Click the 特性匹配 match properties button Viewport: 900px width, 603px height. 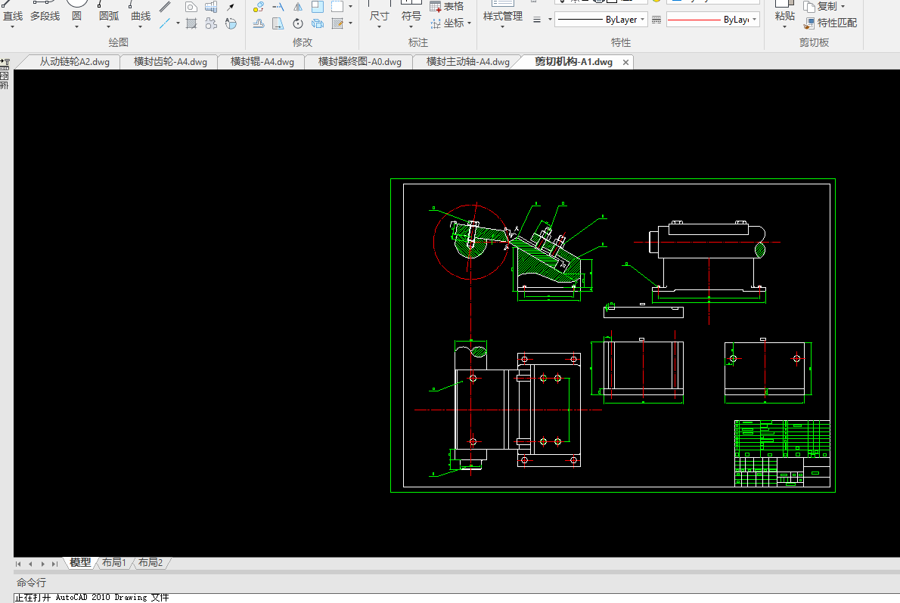[830, 23]
